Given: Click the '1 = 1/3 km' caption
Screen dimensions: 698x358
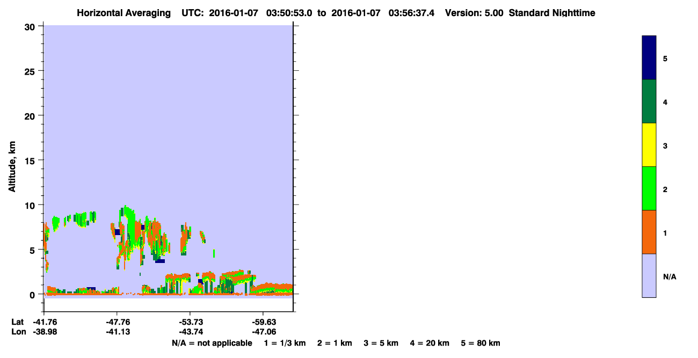Looking at the screenshot, I should [285, 343].
